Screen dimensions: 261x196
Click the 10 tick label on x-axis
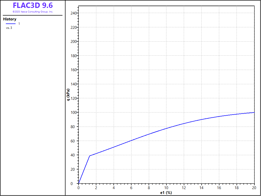166,188
